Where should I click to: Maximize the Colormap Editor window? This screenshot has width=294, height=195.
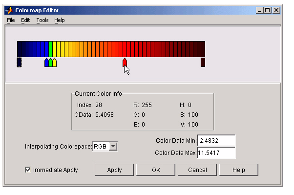(x=268, y=10)
